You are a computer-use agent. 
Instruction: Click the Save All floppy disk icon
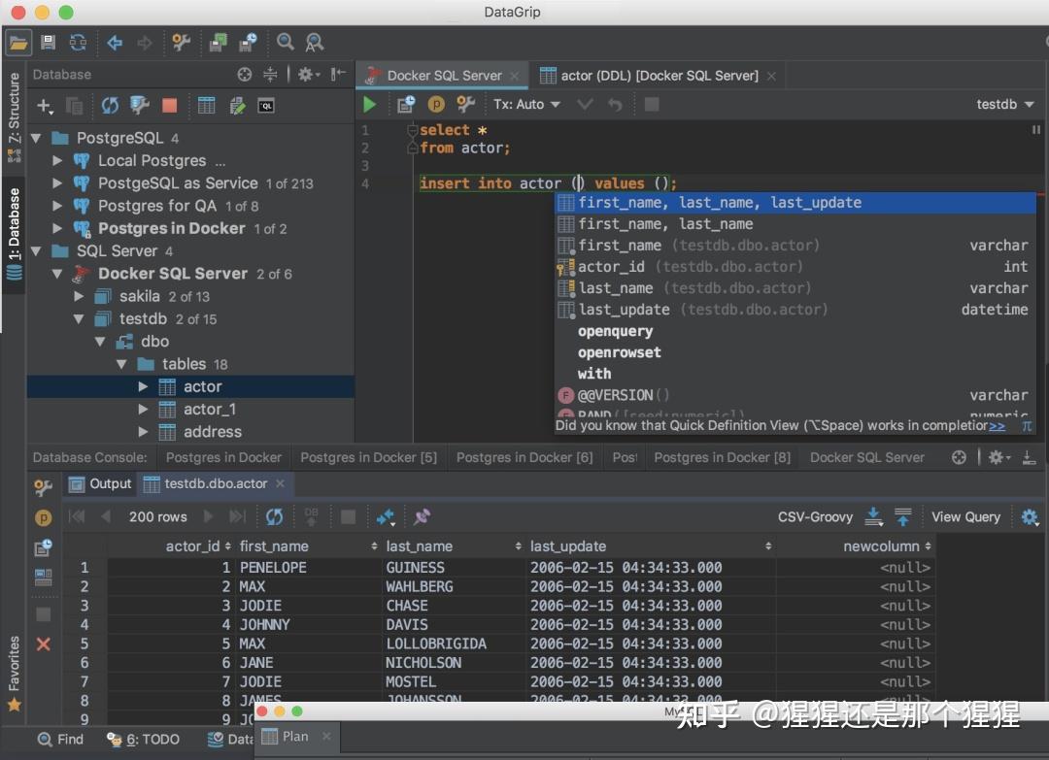[48, 42]
